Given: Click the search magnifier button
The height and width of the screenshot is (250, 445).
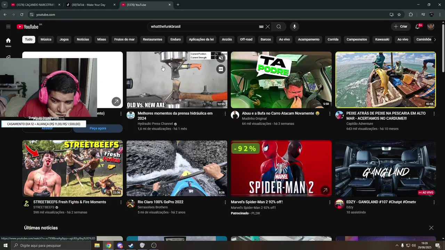Looking at the screenshot, I should (279, 27).
